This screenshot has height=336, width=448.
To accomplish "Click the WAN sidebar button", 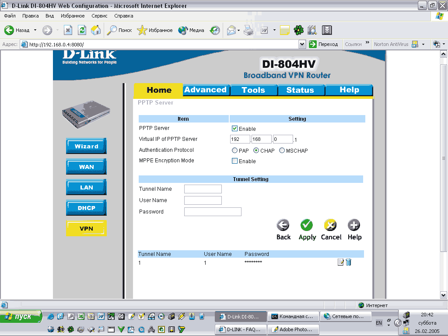I will tap(86, 167).
